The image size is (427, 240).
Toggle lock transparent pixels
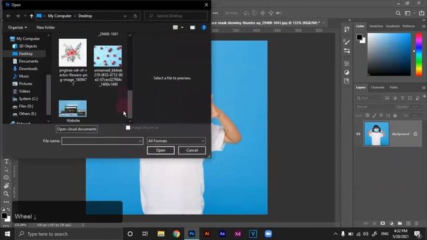click(368, 115)
